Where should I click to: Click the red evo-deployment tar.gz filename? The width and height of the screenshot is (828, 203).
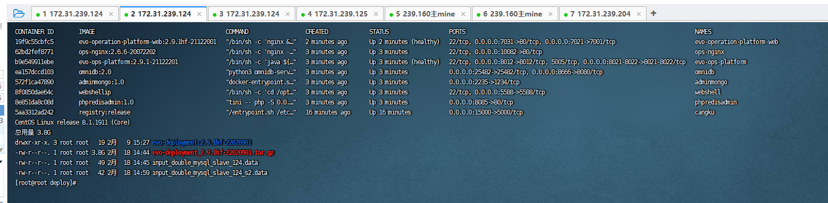(213, 153)
